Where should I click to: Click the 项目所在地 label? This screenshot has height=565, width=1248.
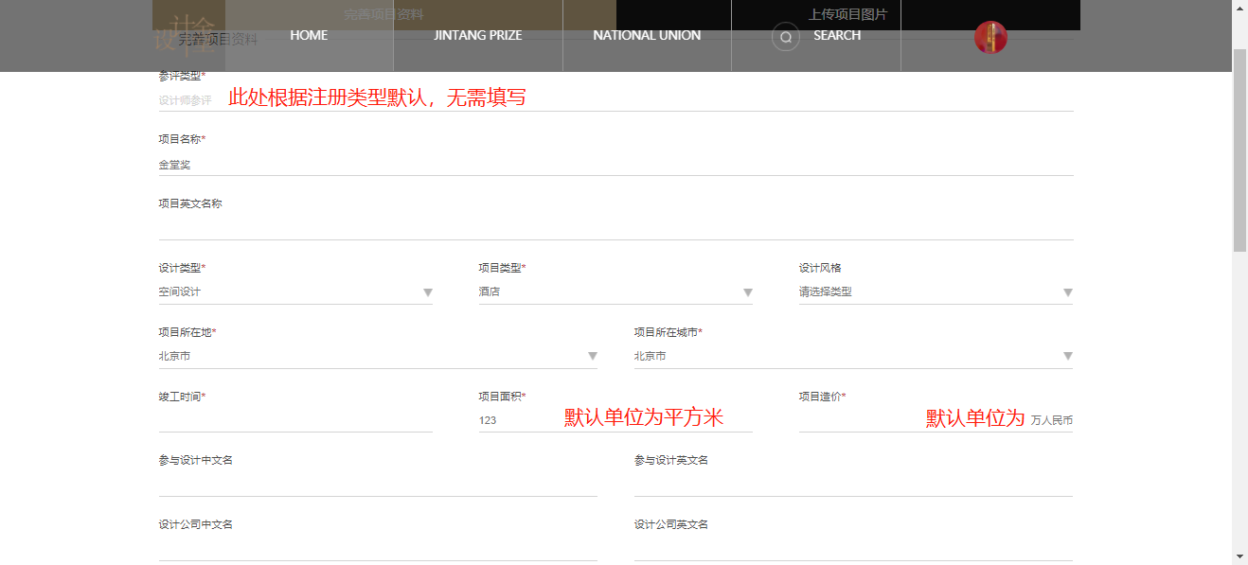point(187,332)
